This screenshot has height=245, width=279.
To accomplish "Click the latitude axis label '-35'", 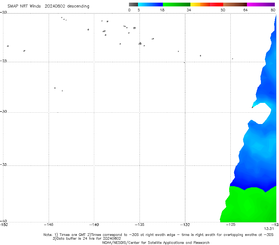I will coord(3,165).
